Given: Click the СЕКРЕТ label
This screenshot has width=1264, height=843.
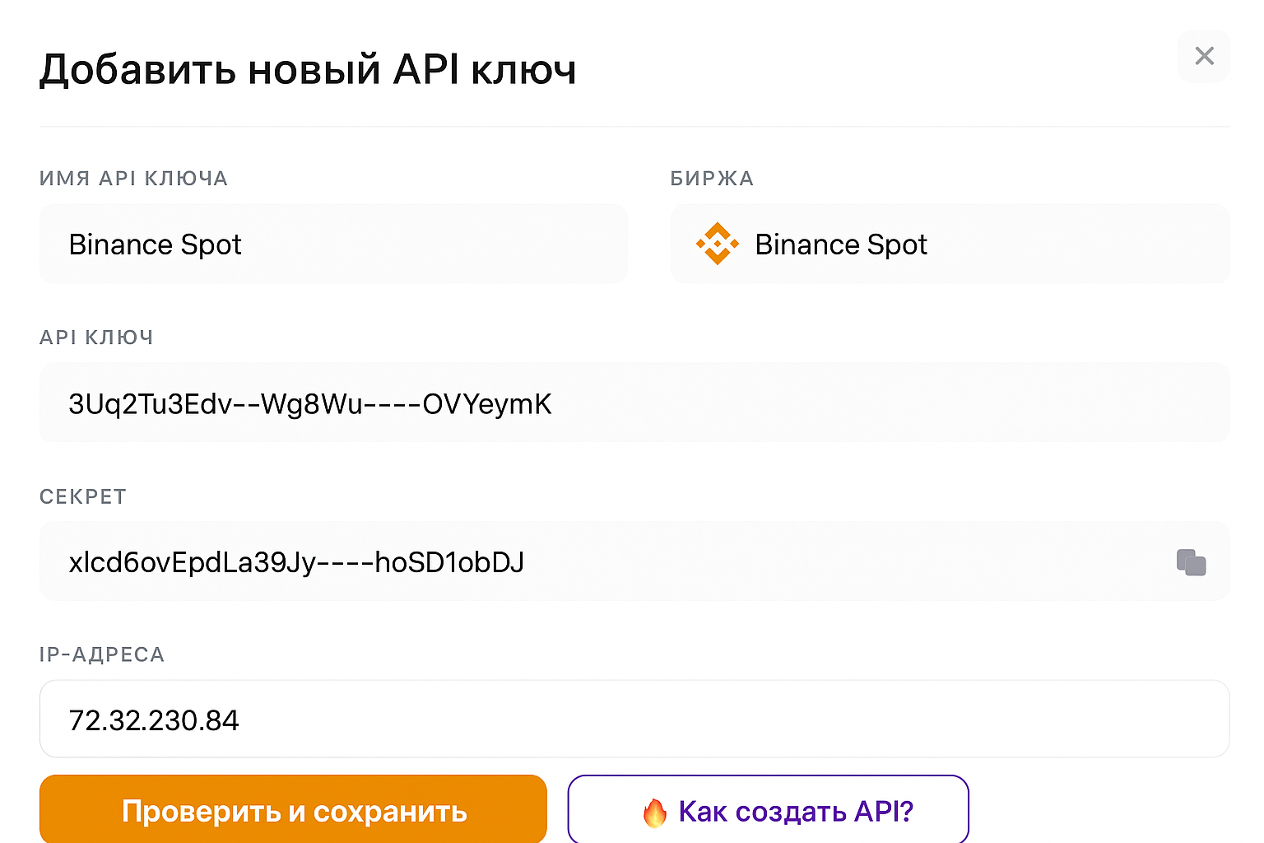Looking at the screenshot, I should pyautogui.click(x=83, y=496).
